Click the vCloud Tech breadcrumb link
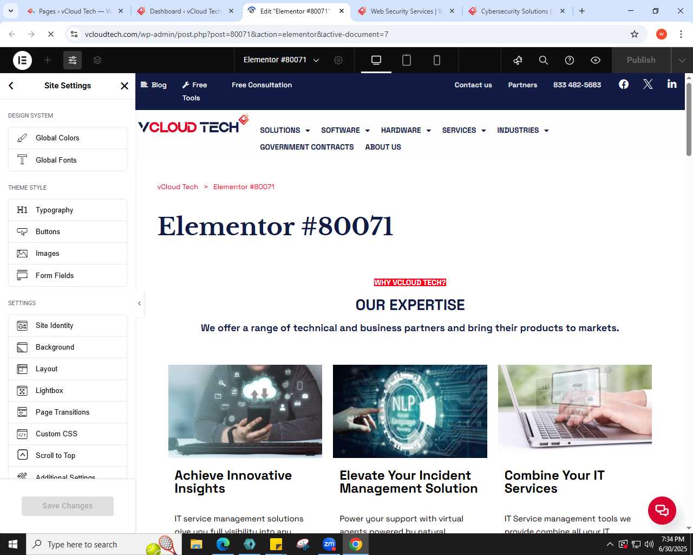 coord(178,186)
